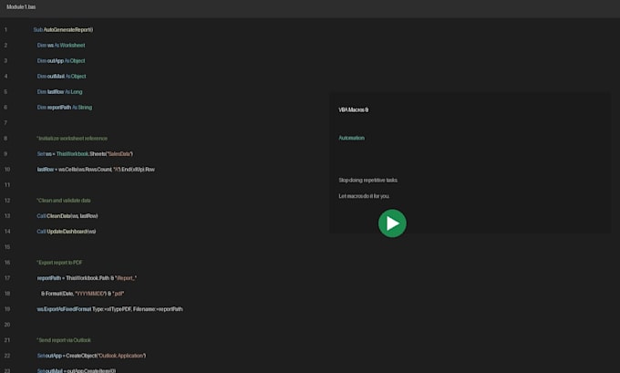Click 'Stop doing repetitive tasks.' text
Viewport: 620px width, 373px height.
pyautogui.click(x=368, y=180)
